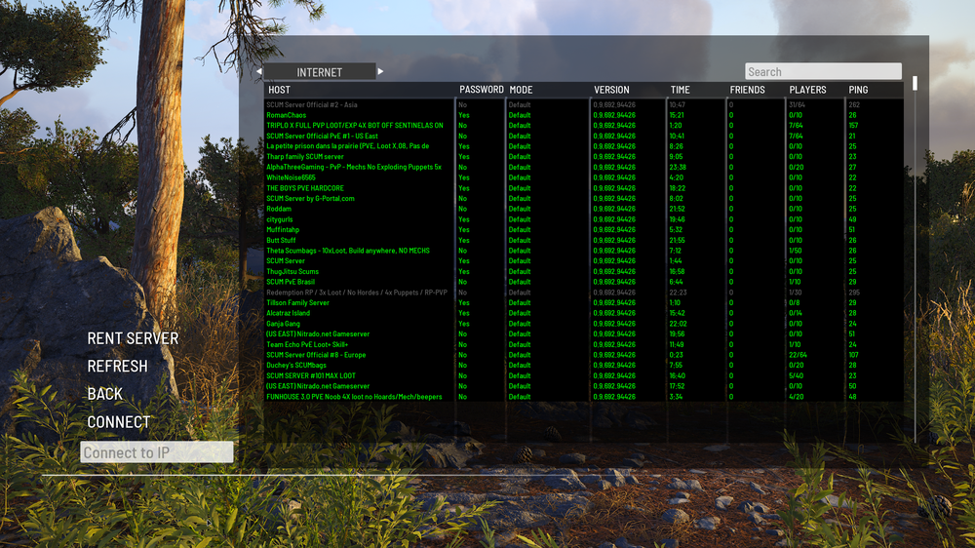Viewport: 975px width, 548px height.
Task: Go BACK to previous menu
Action: point(105,394)
